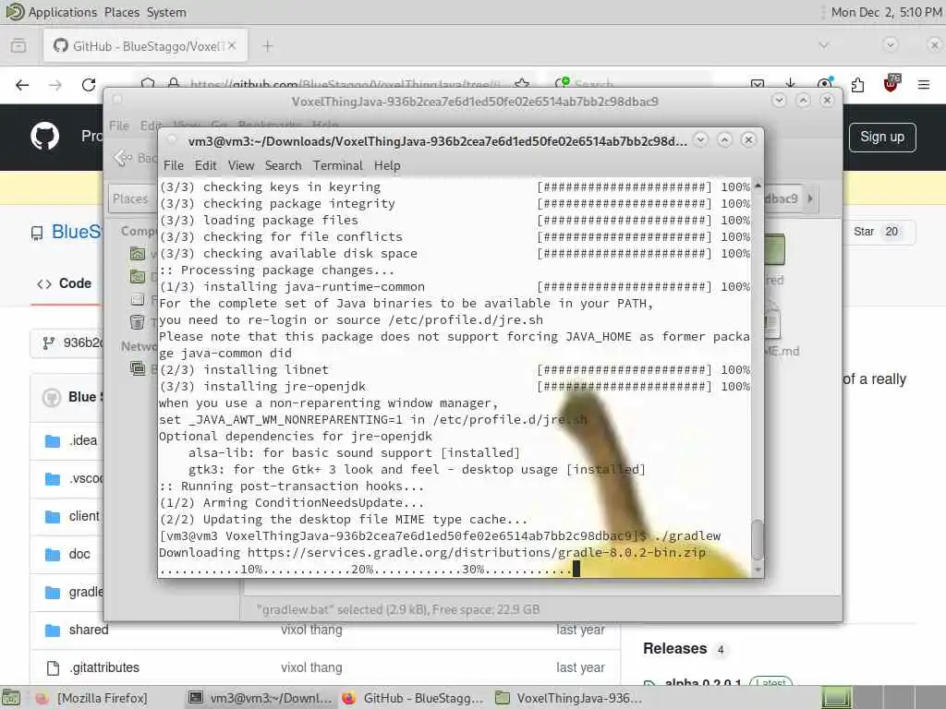Click the GitHub octocat logo
This screenshot has width=946, height=709.
[44, 137]
